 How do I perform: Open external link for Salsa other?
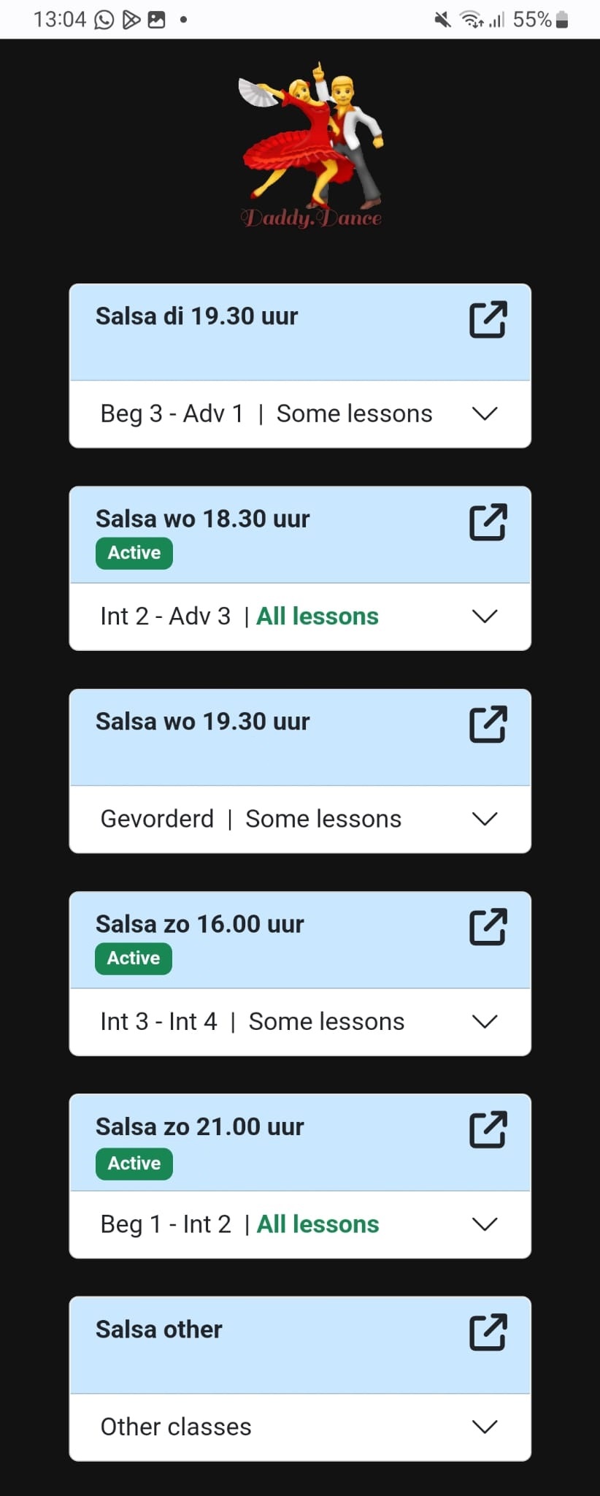click(488, 1332)
